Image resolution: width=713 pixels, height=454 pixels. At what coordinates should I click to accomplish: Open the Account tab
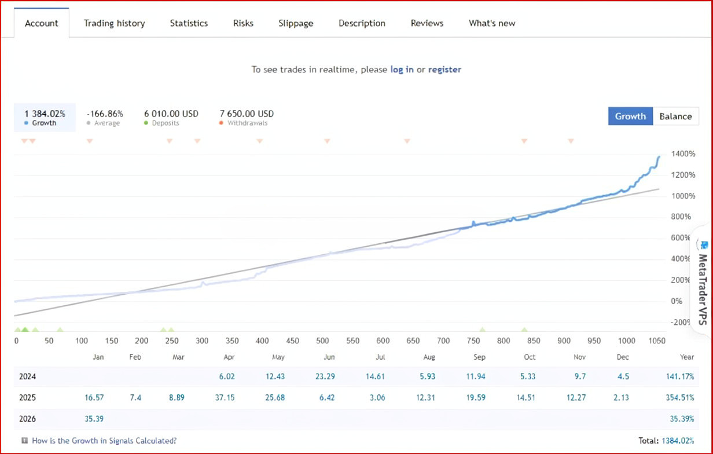[x=42, y=23]
